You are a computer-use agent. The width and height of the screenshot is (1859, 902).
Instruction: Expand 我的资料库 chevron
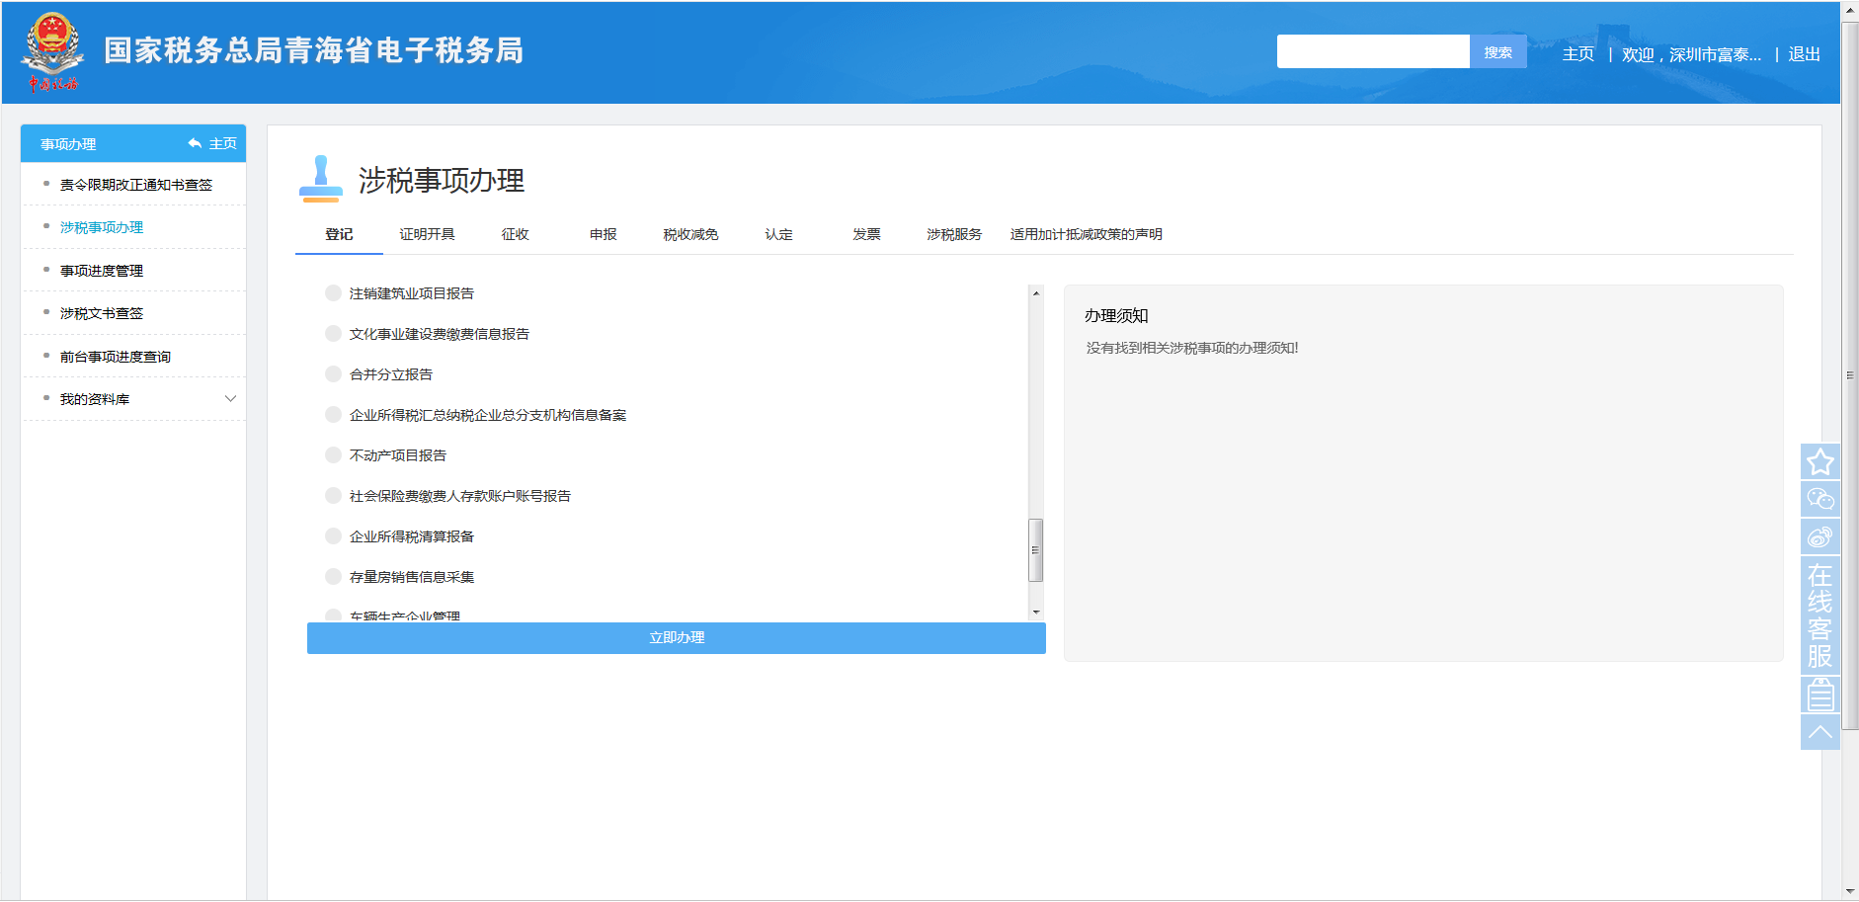pos(230,399)
